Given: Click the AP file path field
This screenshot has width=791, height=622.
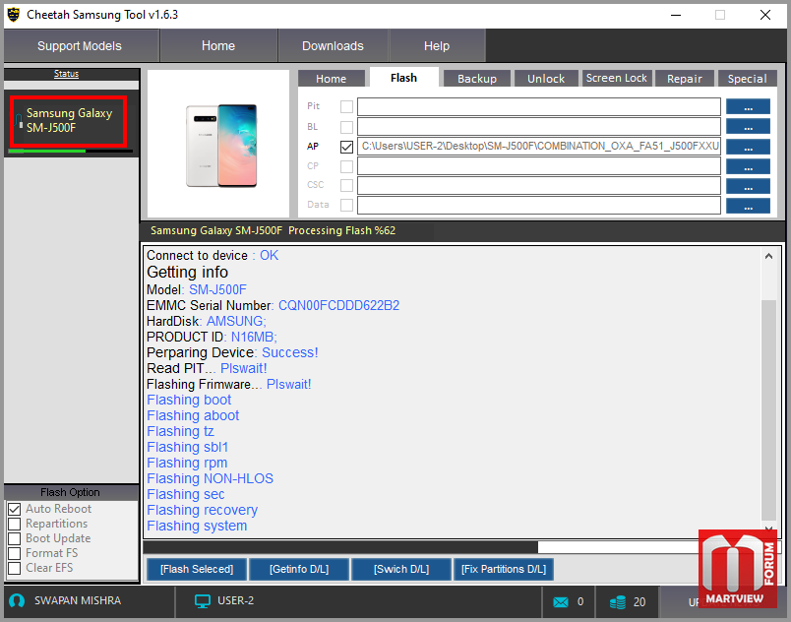Looking at the screenshot, I should (x=539, y=147).
